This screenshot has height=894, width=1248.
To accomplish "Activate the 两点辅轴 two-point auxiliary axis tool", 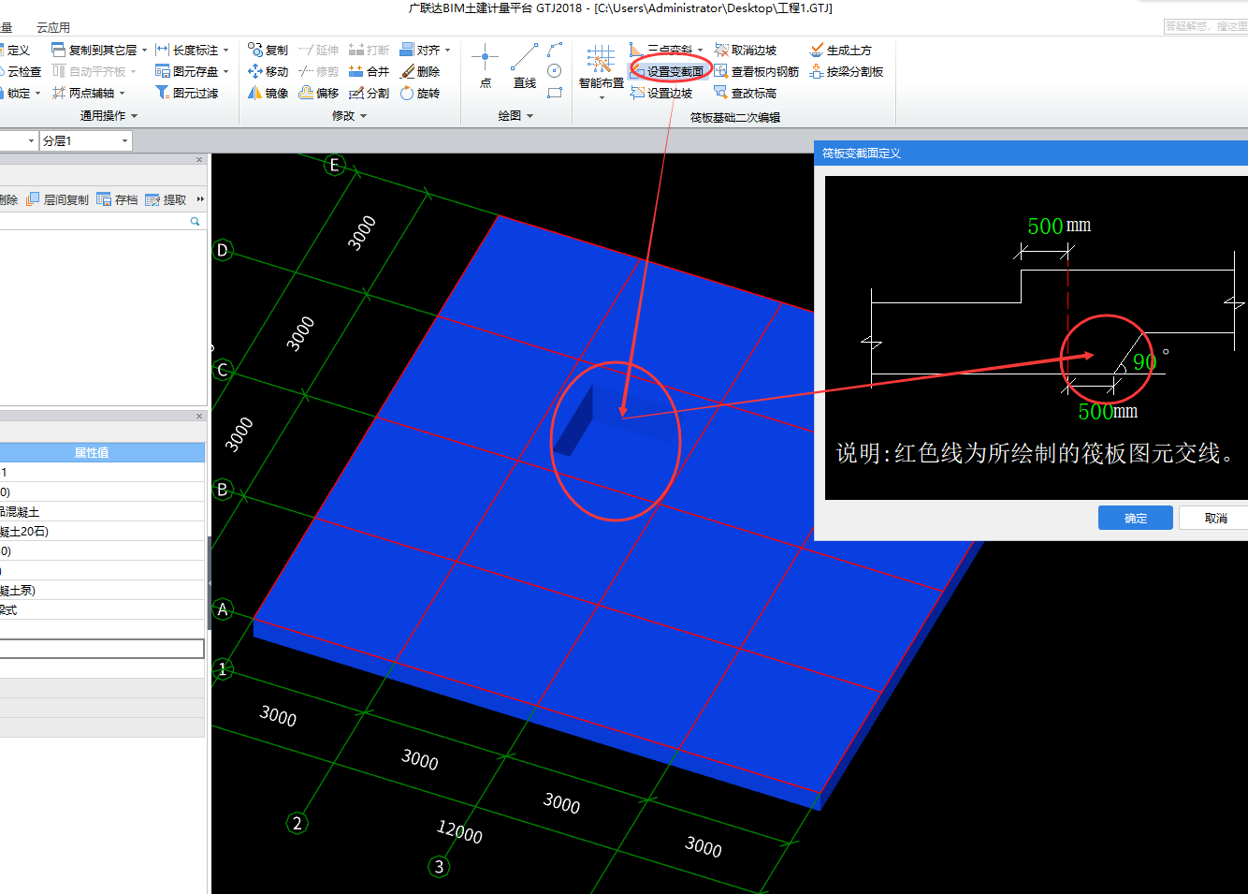I will (84, 94).
